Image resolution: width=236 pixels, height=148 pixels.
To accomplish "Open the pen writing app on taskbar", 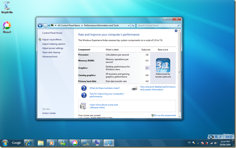I will (x=86, y=143).
